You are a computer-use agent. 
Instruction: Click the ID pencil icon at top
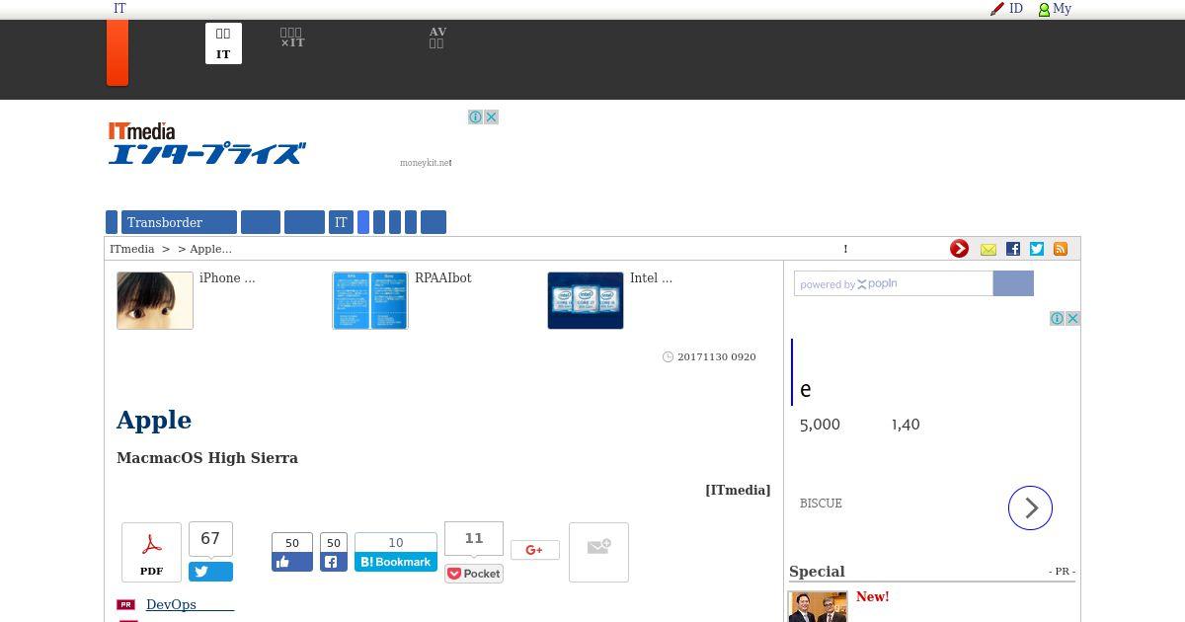997,9
